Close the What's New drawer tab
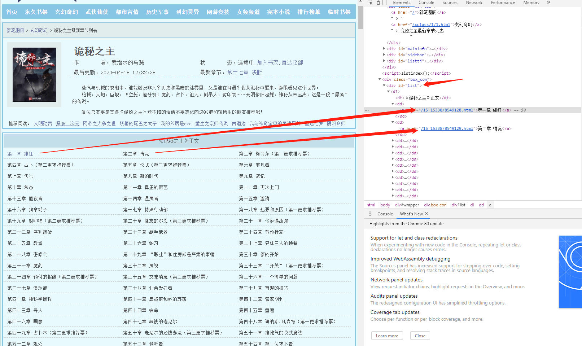This screenshot has height=346, width=582. pos(426,214)
